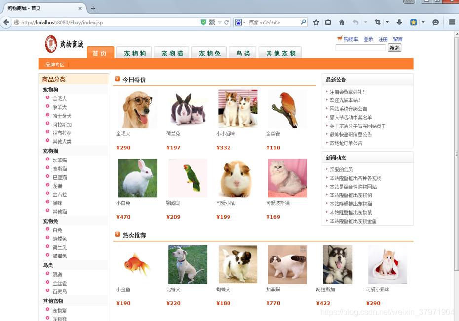
Task: Click the 品牌专区 link in orange bar
Action: (55, 64)
